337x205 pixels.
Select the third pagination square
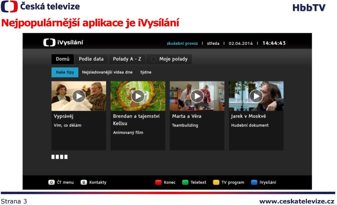(x=61, y=157)
